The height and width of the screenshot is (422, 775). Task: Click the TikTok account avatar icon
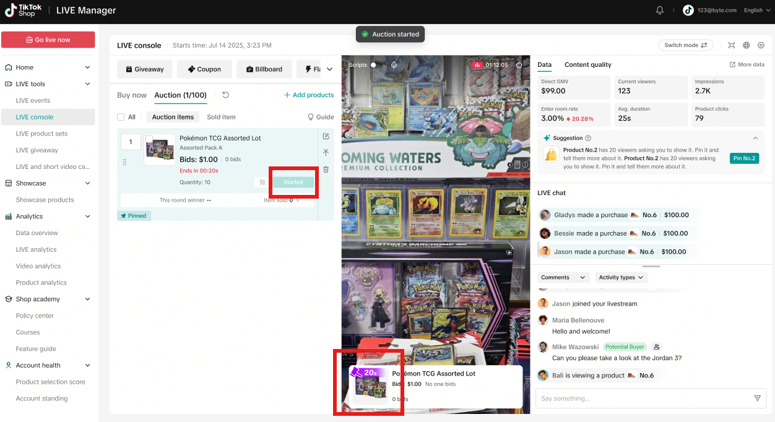688,10
